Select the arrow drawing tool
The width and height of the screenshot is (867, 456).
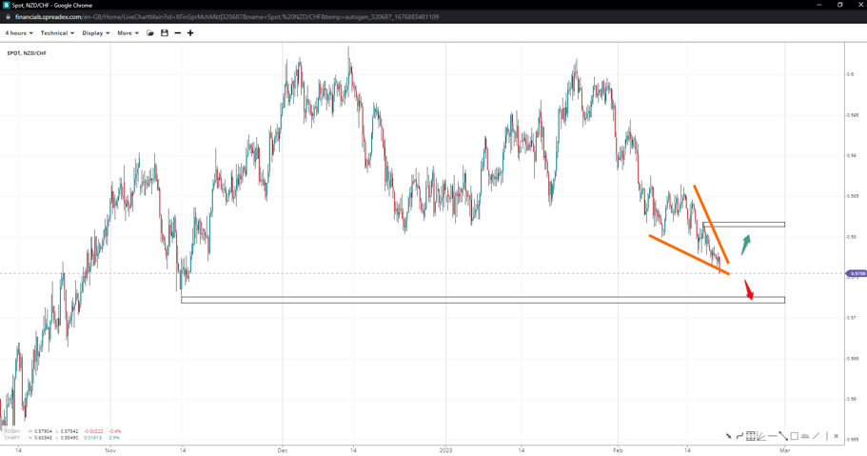[729, 436]
